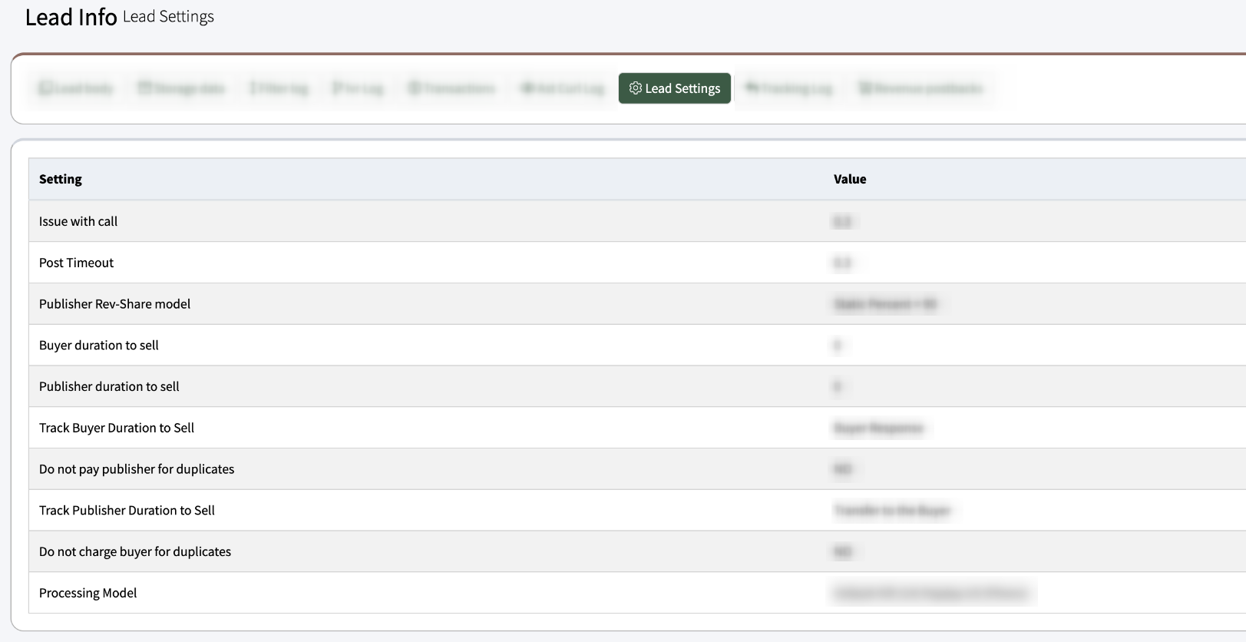Click the Value column header

tap(850, 179)
